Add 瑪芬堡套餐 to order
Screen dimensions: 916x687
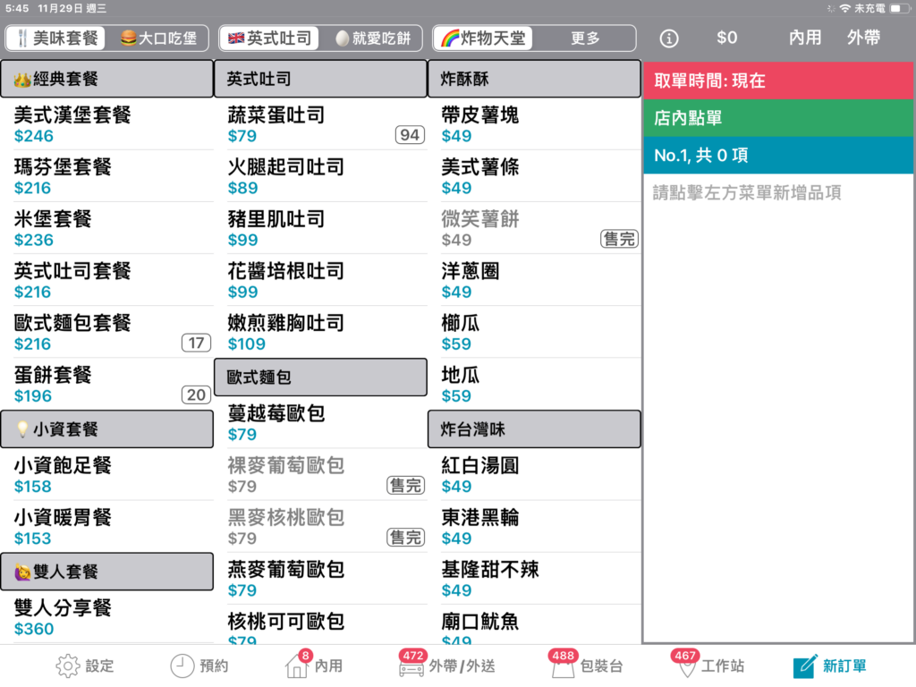[107, 176]
